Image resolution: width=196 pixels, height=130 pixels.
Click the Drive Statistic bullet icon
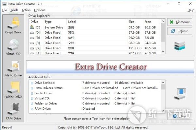click(x=32, y=83)
